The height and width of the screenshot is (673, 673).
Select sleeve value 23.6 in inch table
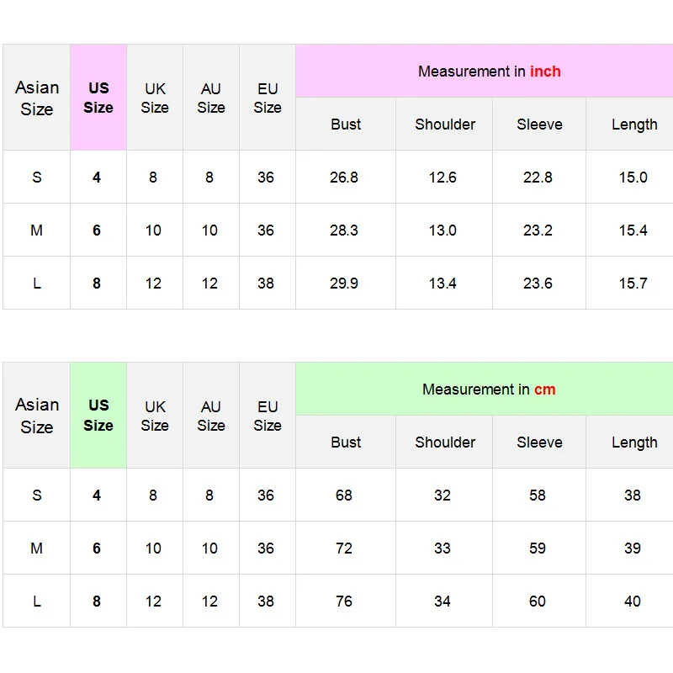(x=539, y=283)
